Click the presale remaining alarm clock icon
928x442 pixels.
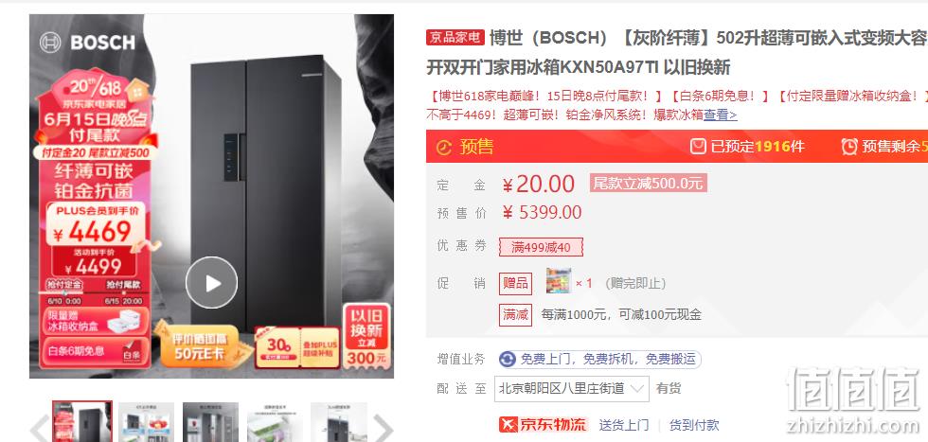[849, 146]
